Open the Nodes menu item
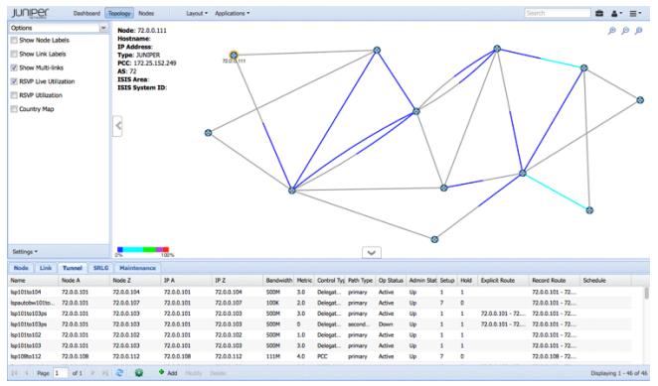This screenshot has height=386, width=658. [146, 14]
